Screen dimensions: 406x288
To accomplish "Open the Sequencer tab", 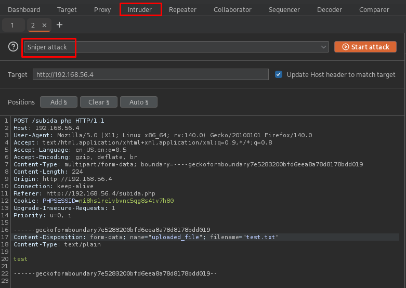I will click(284, 9).
